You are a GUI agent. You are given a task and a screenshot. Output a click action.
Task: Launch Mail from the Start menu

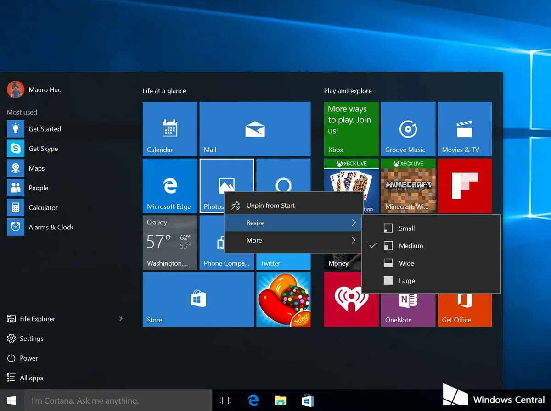click(x=255, y=128)
